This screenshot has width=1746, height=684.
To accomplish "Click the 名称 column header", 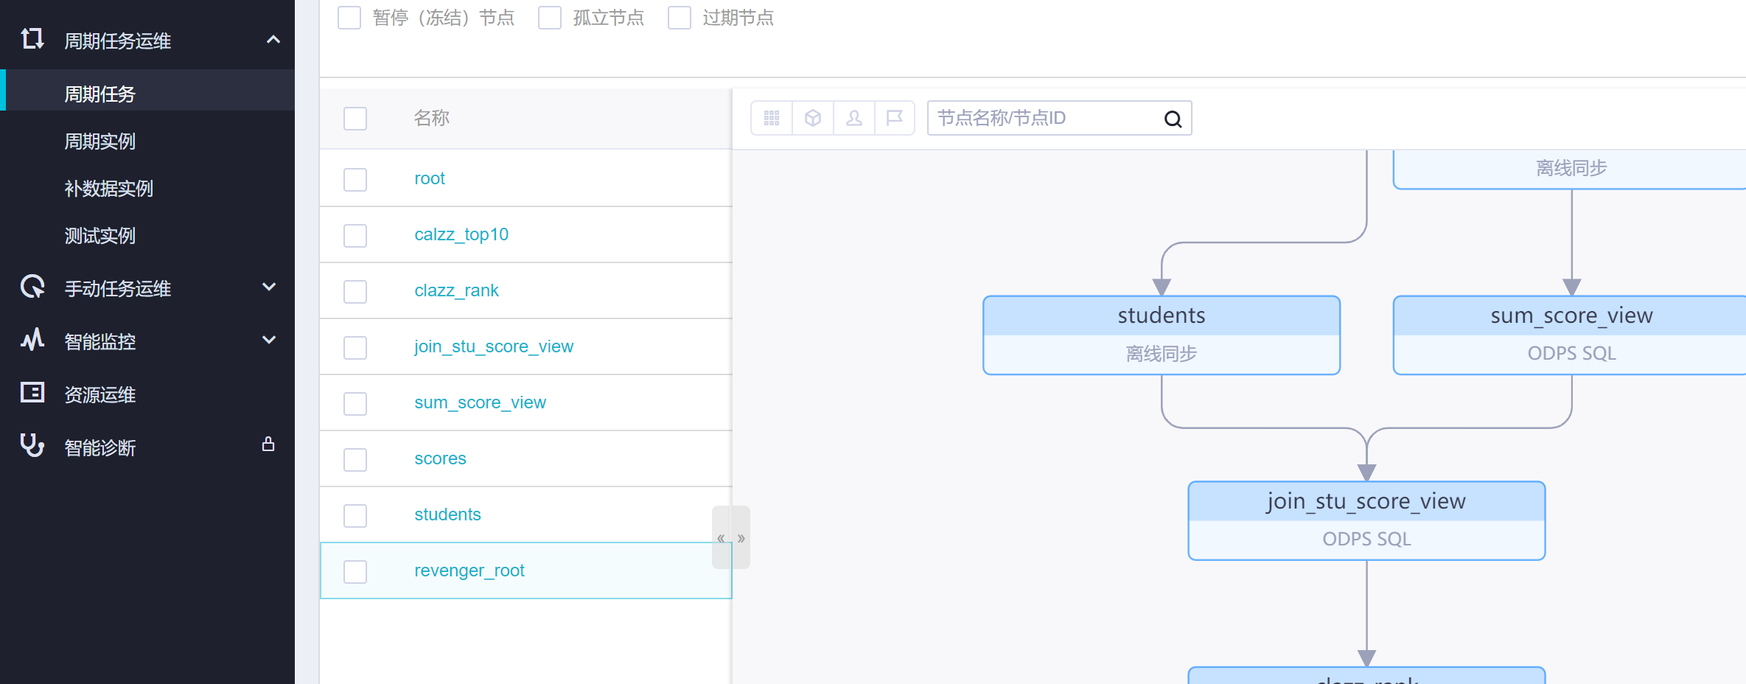I will [432, 118].
